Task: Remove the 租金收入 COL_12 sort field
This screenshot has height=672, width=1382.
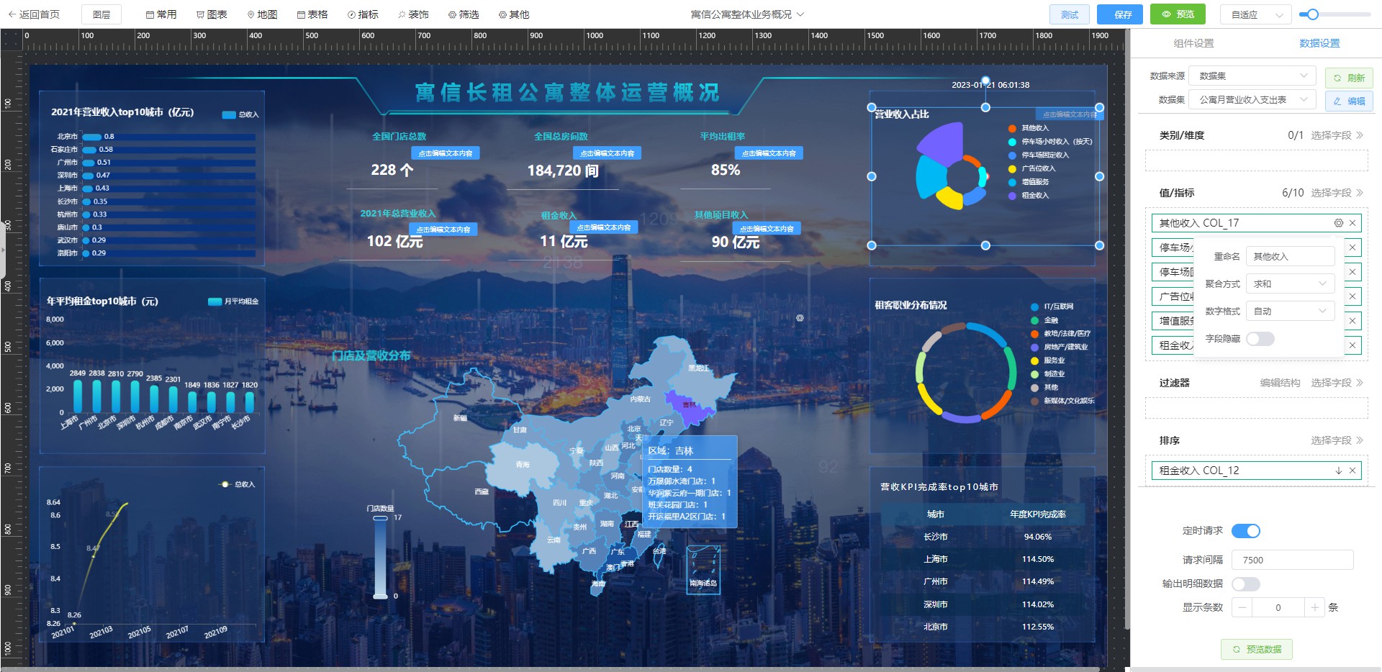Action: point(1352,471)
